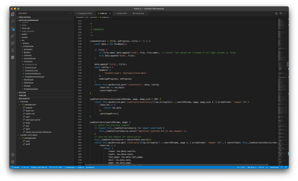
Task: Open the Testing flask view
Action: pos(13,50)
